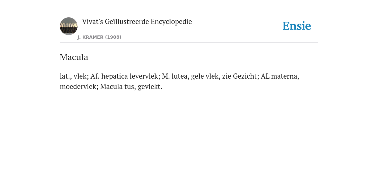Image resolution: width=378 pixels, height=189 pixels.
Task: Open Vivat's Geïllustreerde Encyclopedie title link
Action: click(x=137, y=22)
